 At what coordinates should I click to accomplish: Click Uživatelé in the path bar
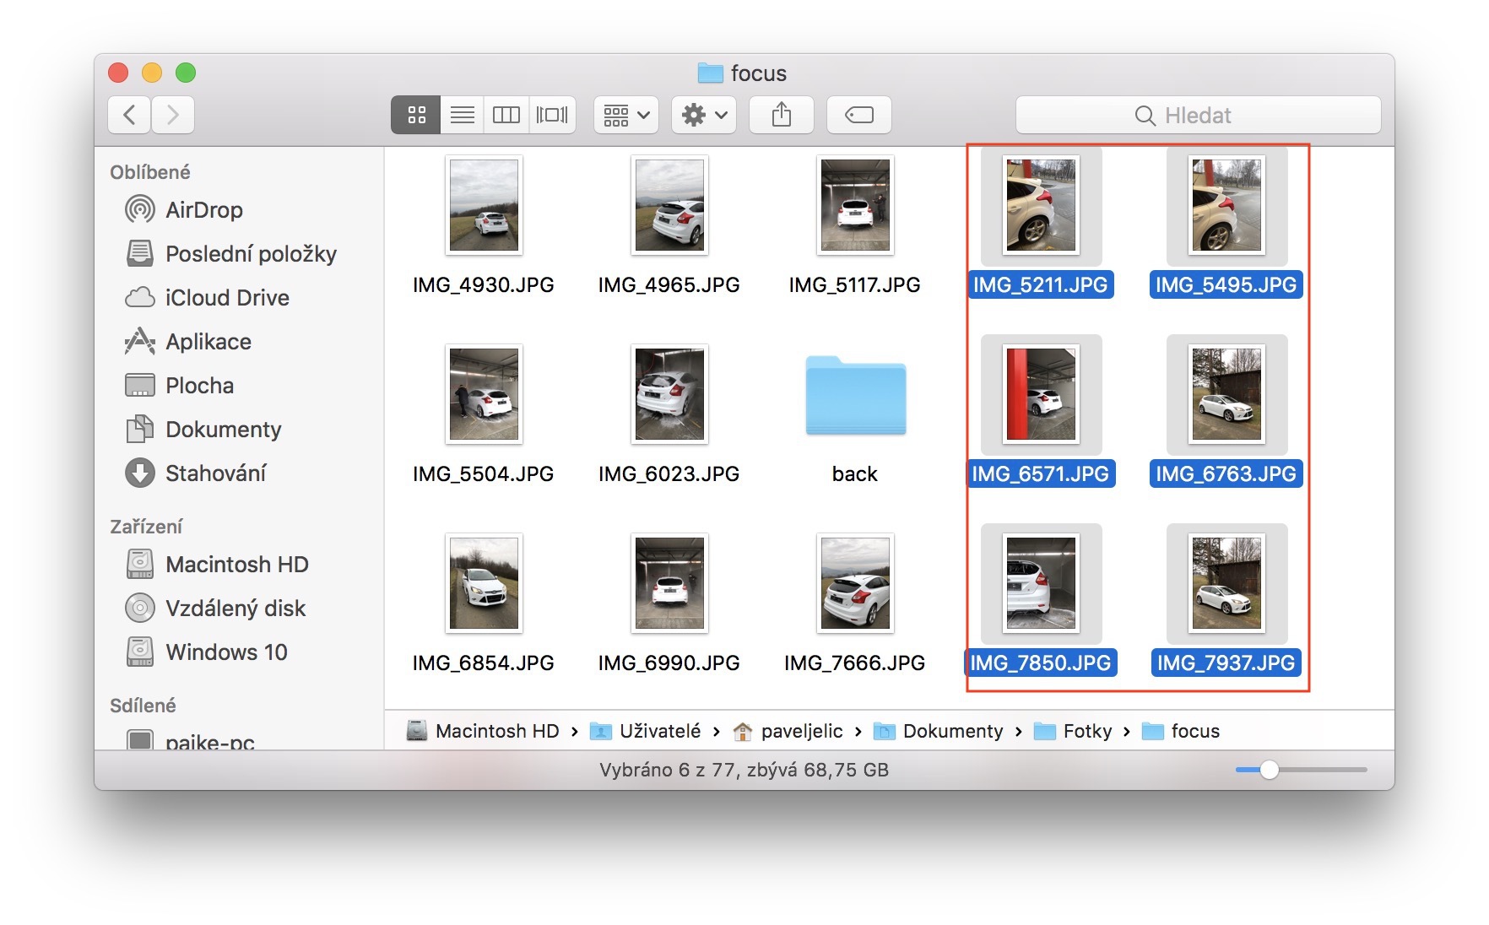coord(646,731)
